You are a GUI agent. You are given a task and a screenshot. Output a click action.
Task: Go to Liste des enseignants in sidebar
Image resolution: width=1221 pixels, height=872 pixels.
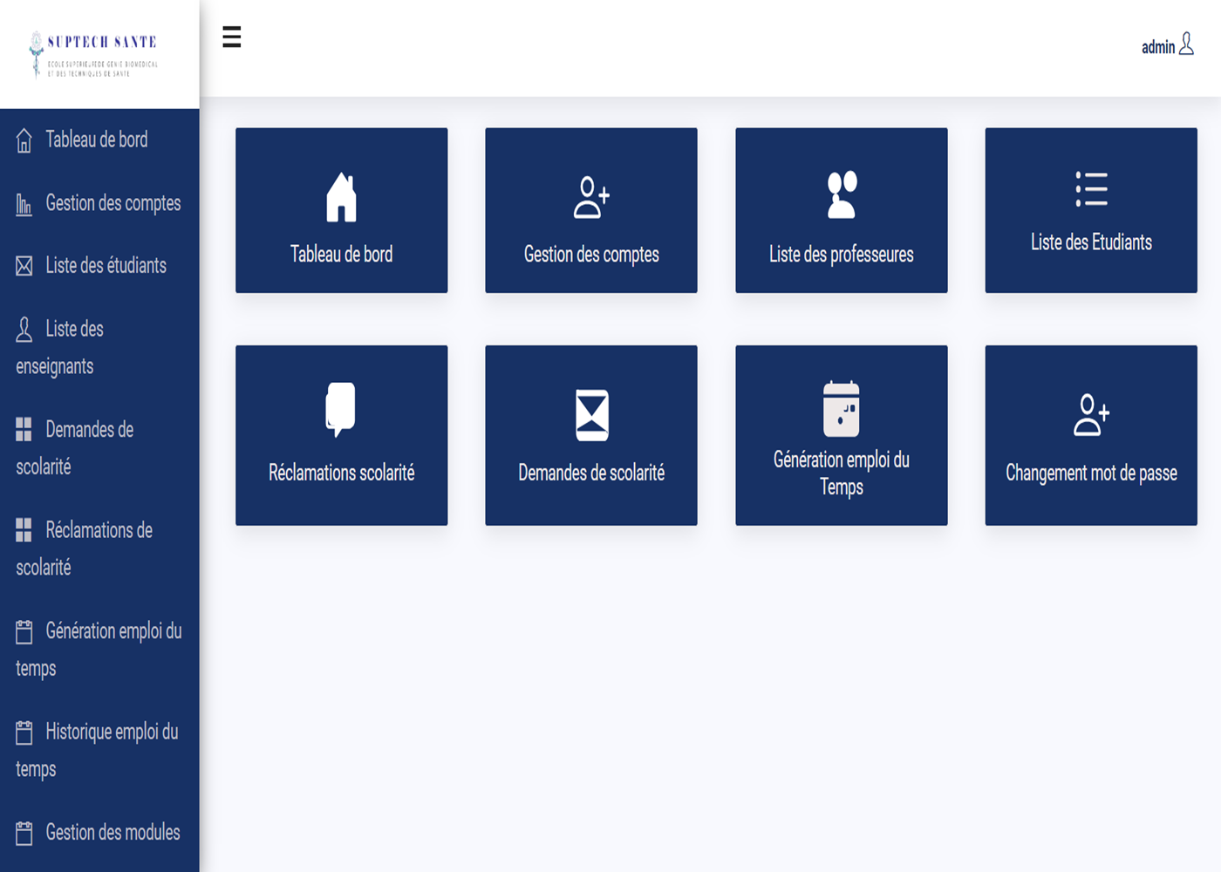tap(74, 330)
